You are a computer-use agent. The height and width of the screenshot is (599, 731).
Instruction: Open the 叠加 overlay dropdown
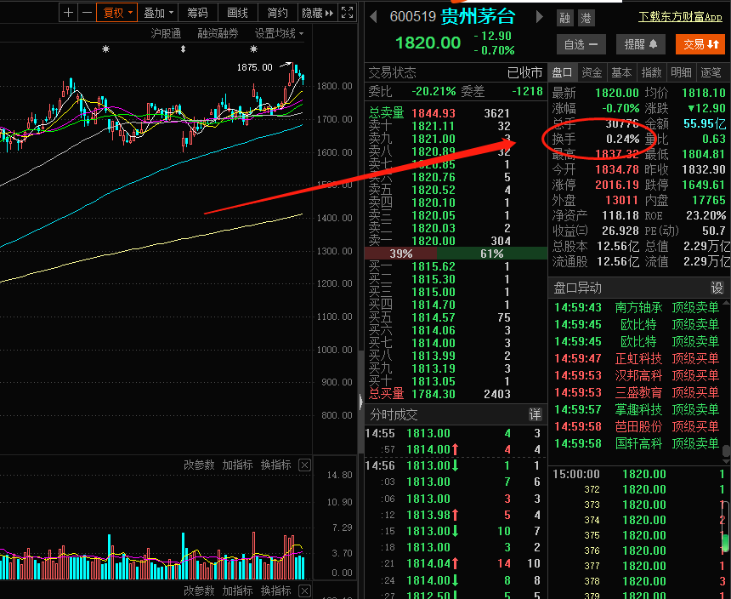(158, 13)
